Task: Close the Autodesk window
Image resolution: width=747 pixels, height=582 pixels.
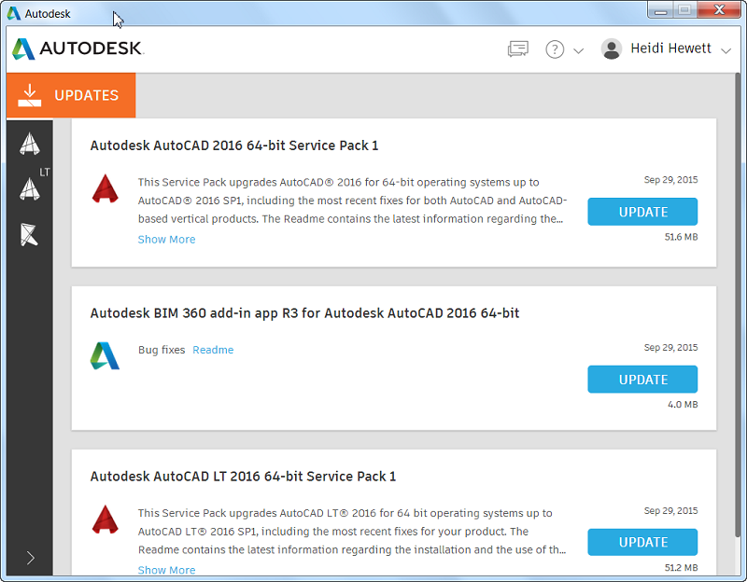Action: (x=719, y=10)
